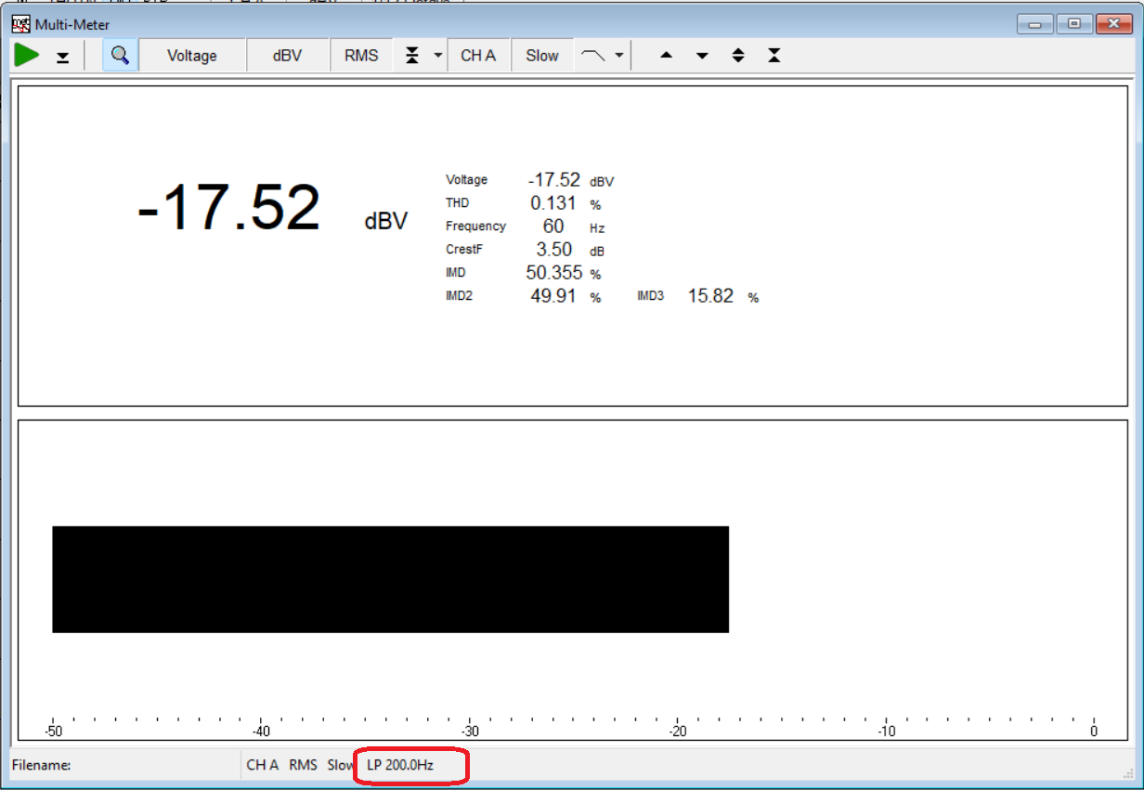Click the hourglass-shaped range icon

pyautogui.click(x=412, y=56)
